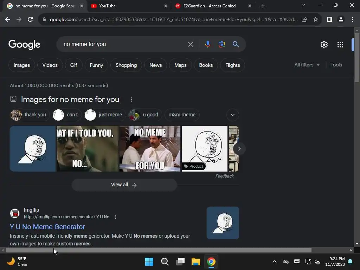Select the Flights filter tab

pyautogui.click(x=232, y=65)
